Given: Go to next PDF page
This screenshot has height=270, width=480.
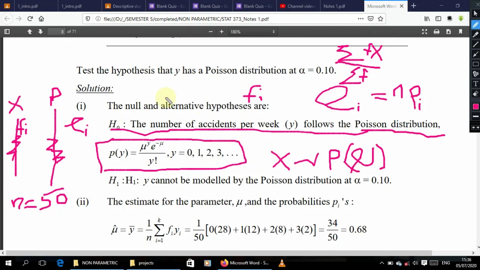Looking at the screenshot, I should tap(40, 32).
